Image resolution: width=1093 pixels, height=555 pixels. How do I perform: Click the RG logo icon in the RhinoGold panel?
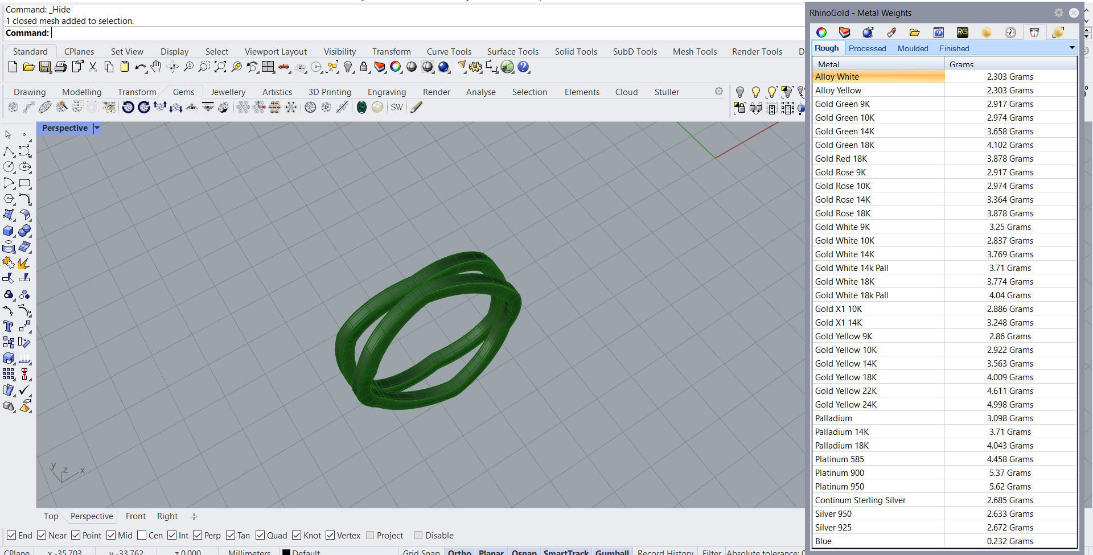[961, 32]
